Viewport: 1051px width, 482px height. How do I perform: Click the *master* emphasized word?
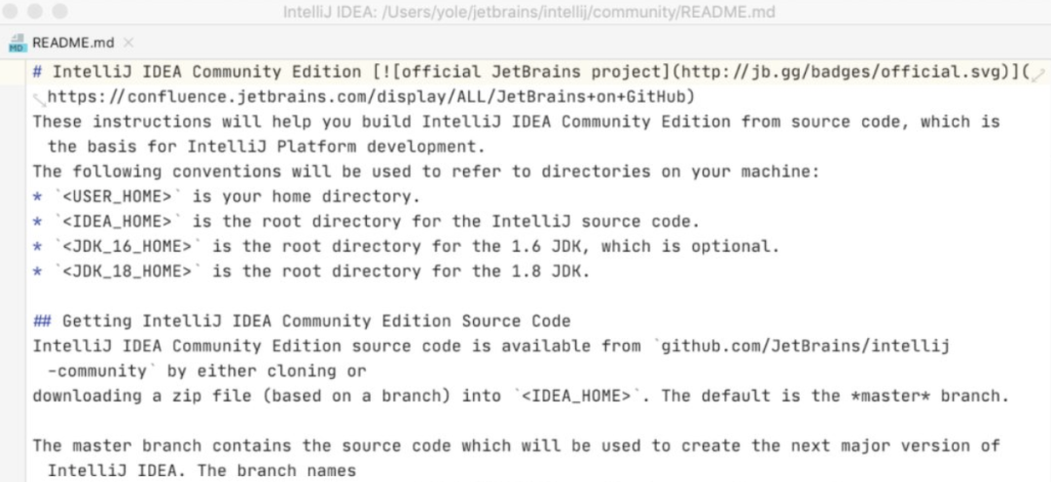pyautogui.click(x=890, y=396)
